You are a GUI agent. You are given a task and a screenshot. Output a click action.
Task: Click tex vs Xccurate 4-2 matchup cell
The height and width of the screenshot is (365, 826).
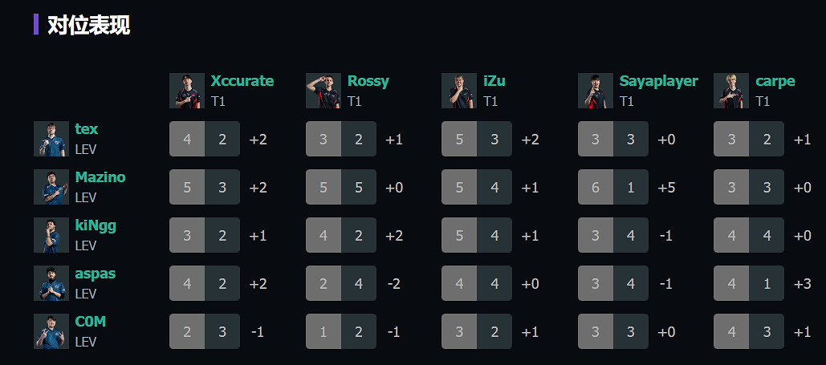[x=205, y=139]
